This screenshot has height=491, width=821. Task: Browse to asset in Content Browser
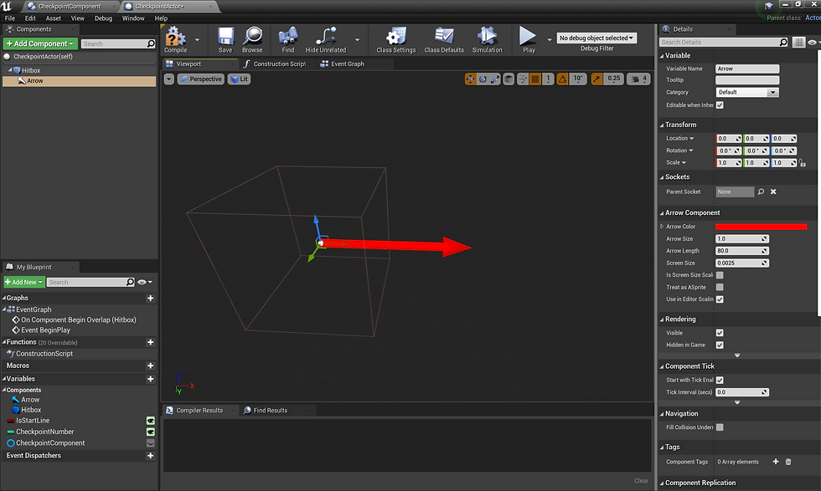coord(252,40)
